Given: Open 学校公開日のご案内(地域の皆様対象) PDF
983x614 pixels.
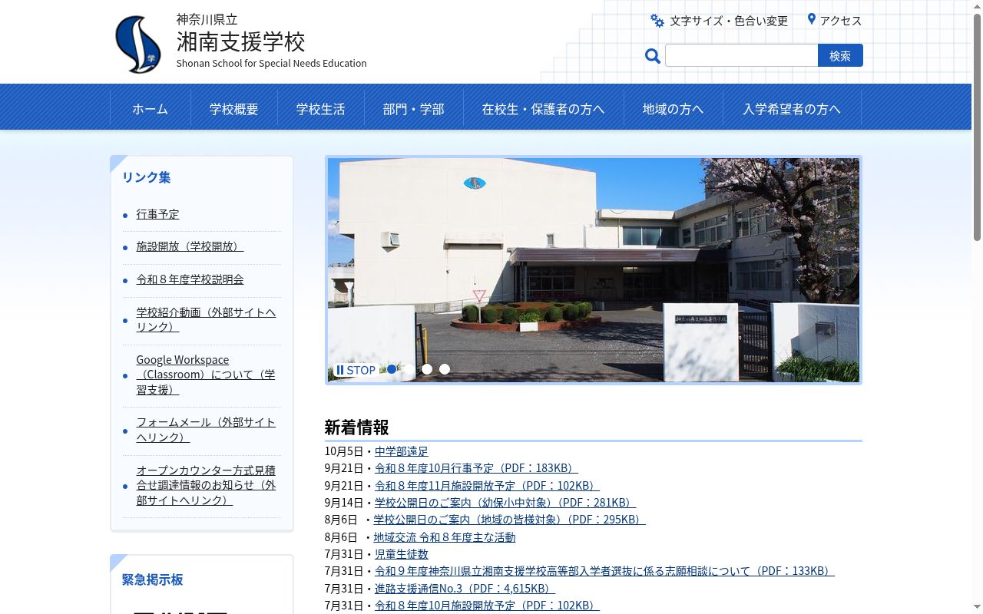Looking at the screenshot, I should coord(509,520).
